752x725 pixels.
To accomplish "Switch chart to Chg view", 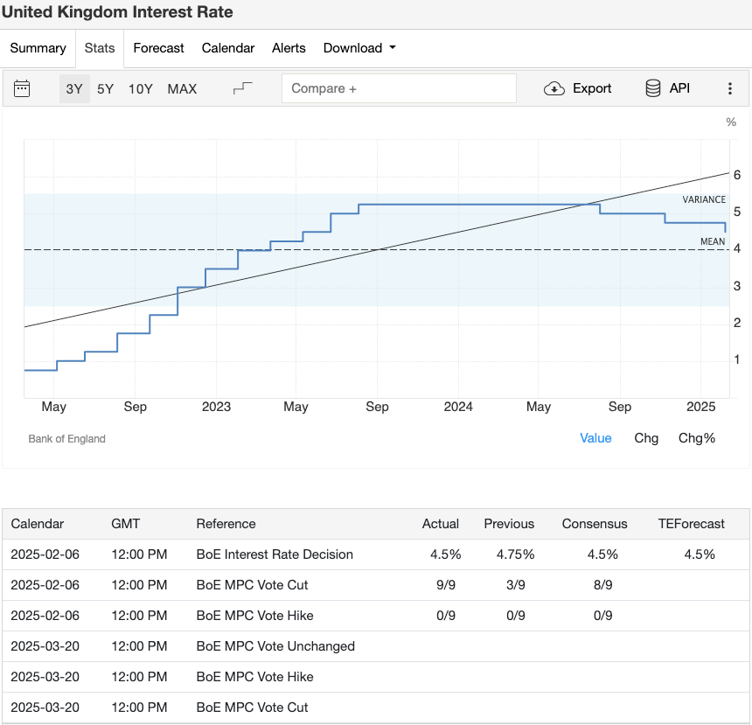I will point(646,438).
